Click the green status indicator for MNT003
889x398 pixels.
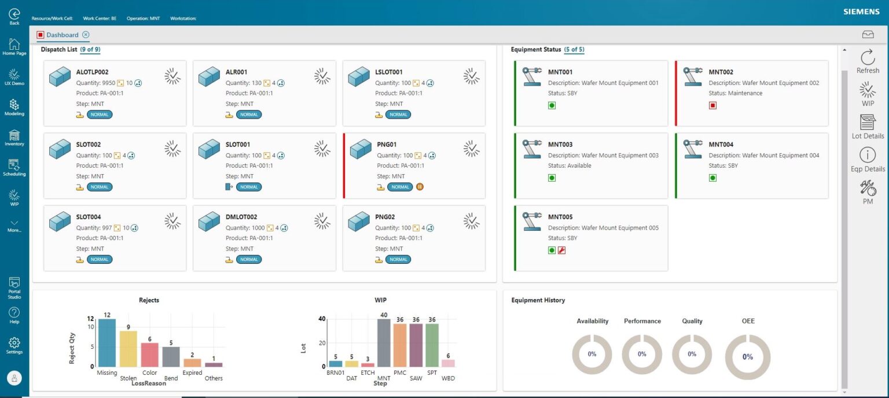(x=552, y=178)
